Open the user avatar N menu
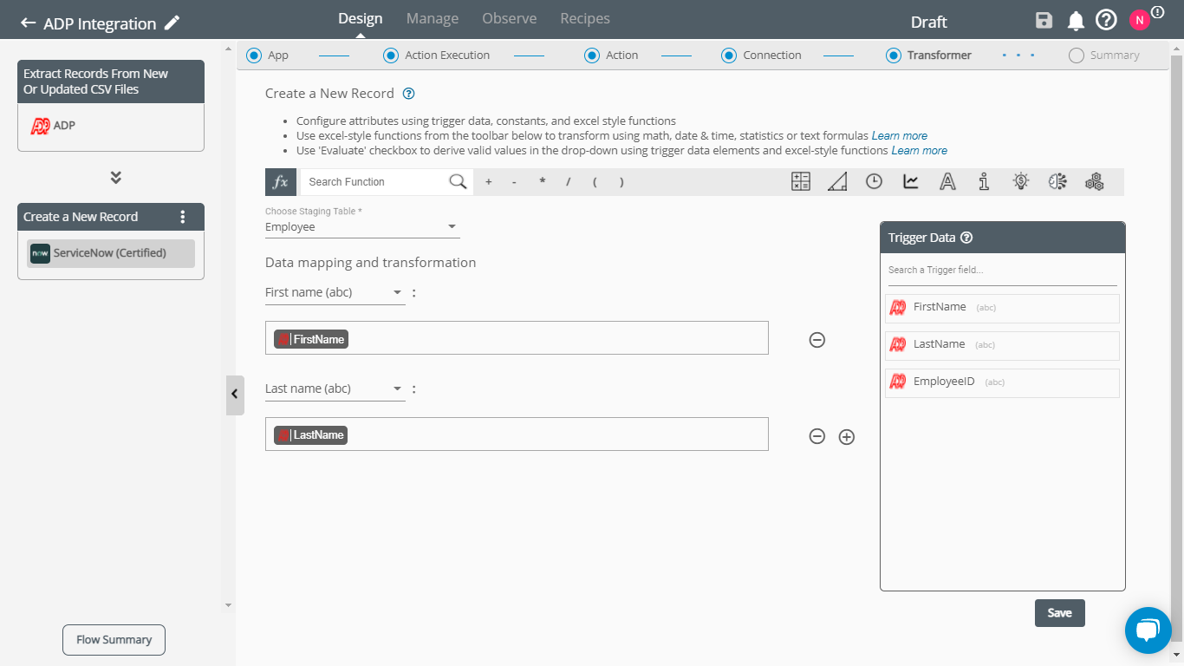Image resolution: width=1184 pixels, height=666 pixels. pos(1140,20)
